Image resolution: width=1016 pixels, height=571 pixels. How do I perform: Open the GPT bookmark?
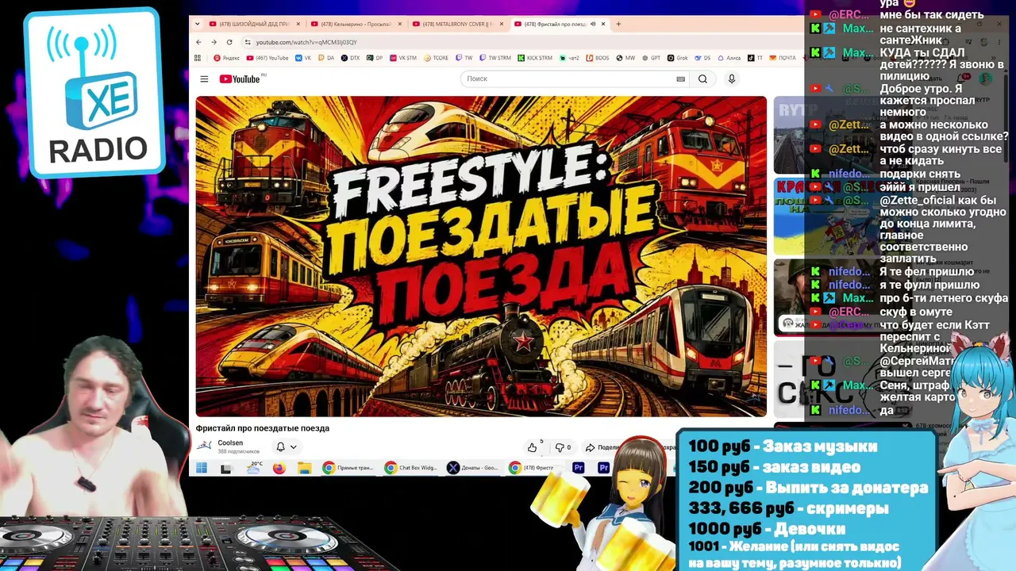pos(651,58)
